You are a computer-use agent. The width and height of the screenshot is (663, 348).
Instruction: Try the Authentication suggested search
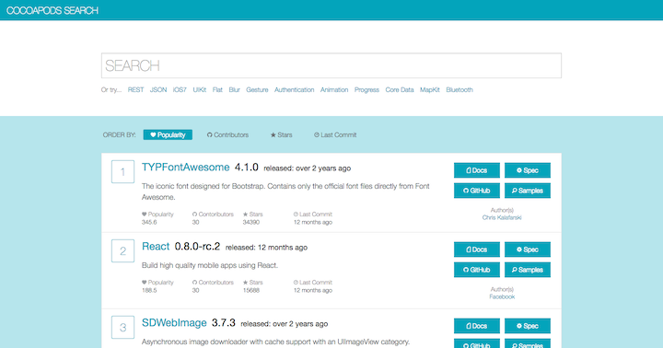coord(295,89)
